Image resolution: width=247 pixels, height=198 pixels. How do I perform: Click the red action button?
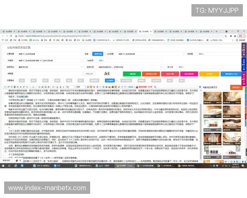(x=170, y=74)
